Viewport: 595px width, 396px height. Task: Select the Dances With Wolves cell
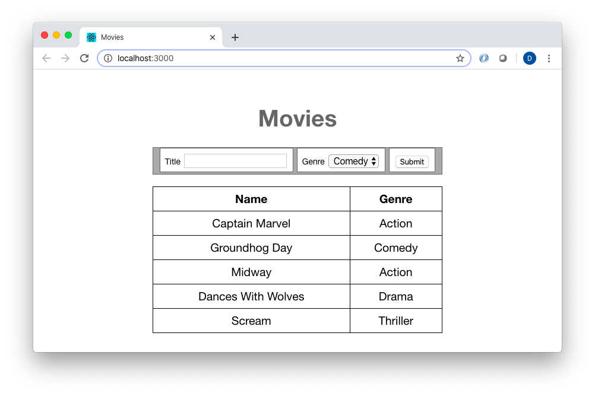251,296
